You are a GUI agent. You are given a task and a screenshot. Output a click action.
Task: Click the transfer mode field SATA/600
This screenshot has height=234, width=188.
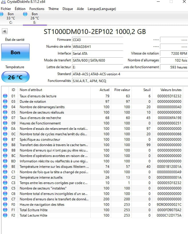(98, 60)
